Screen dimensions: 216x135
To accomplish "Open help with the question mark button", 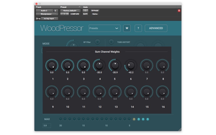I will [138, 28].
